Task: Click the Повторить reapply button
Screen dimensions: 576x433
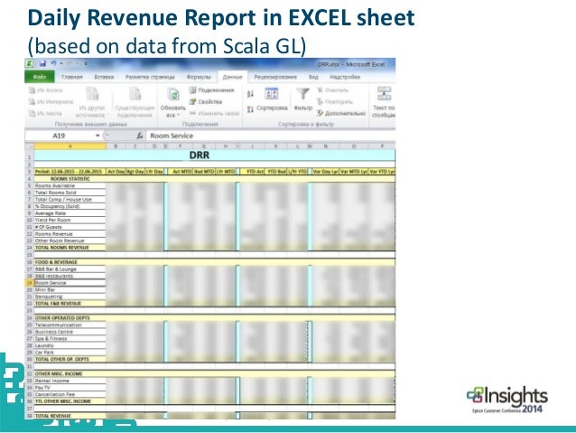Action: coord(335,101)
